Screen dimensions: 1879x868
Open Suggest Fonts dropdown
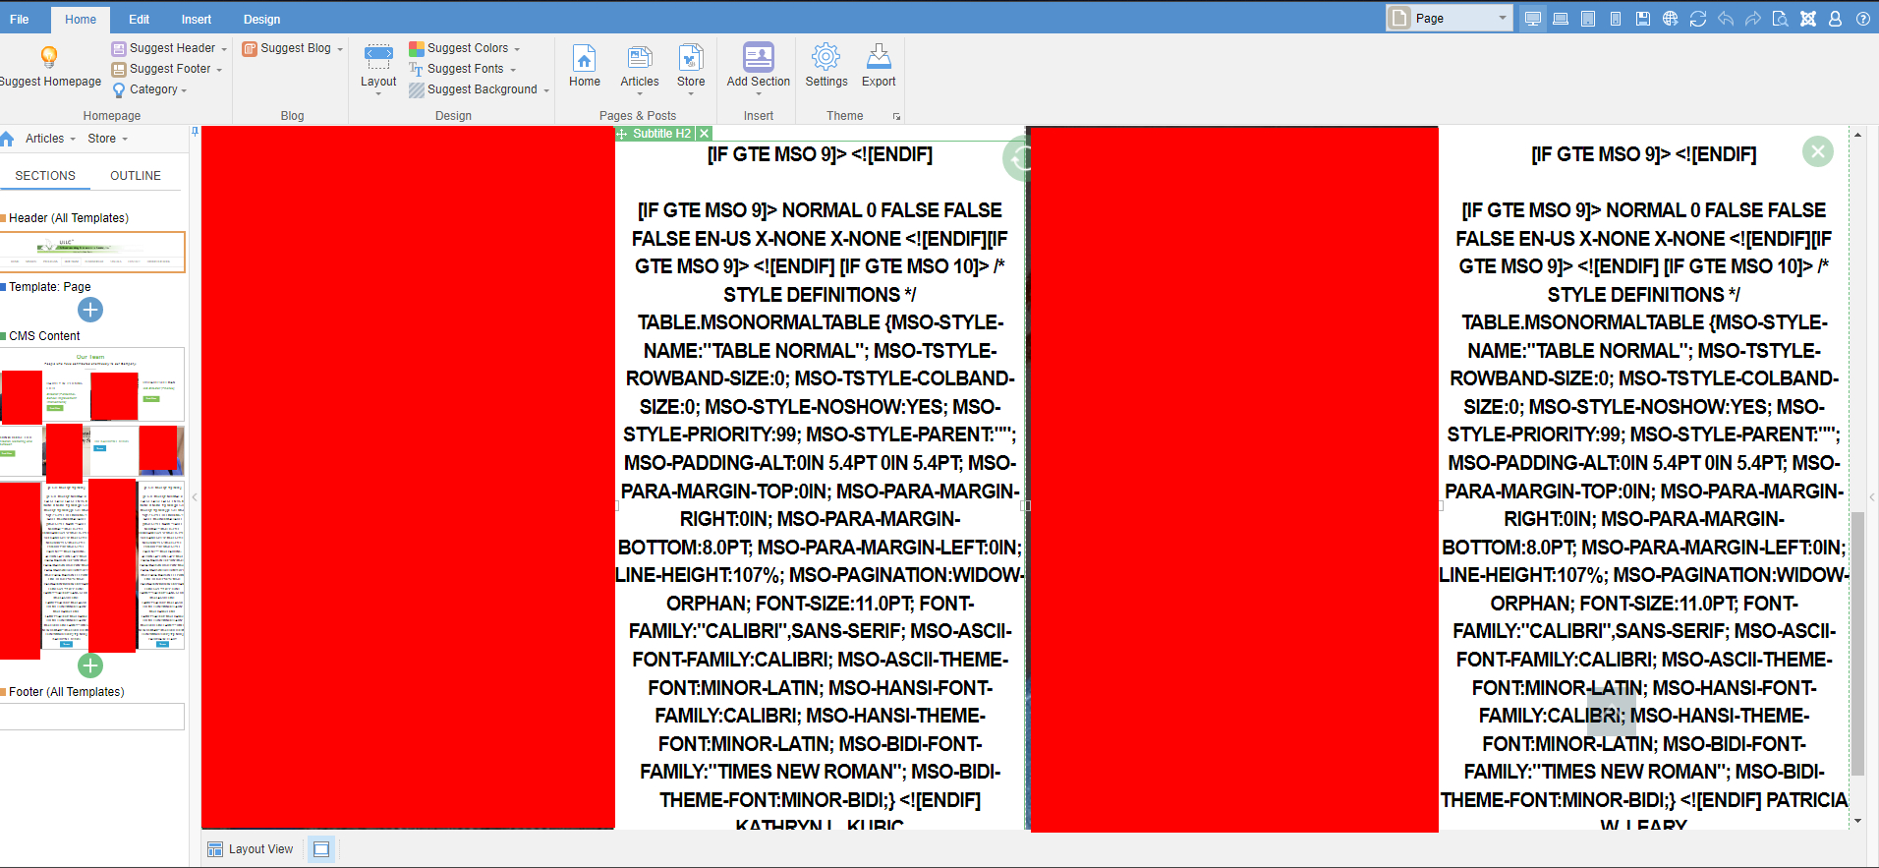pos(513,70)
